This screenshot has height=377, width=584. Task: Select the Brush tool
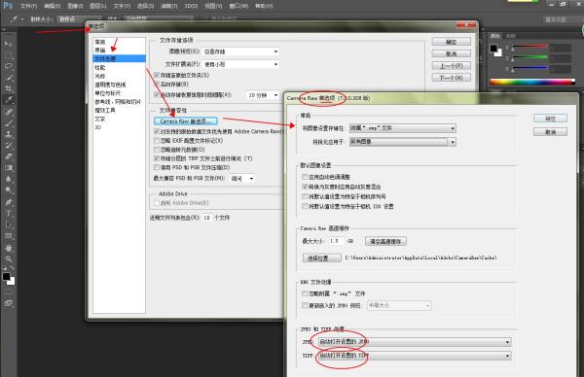click(x=8, y=123)
